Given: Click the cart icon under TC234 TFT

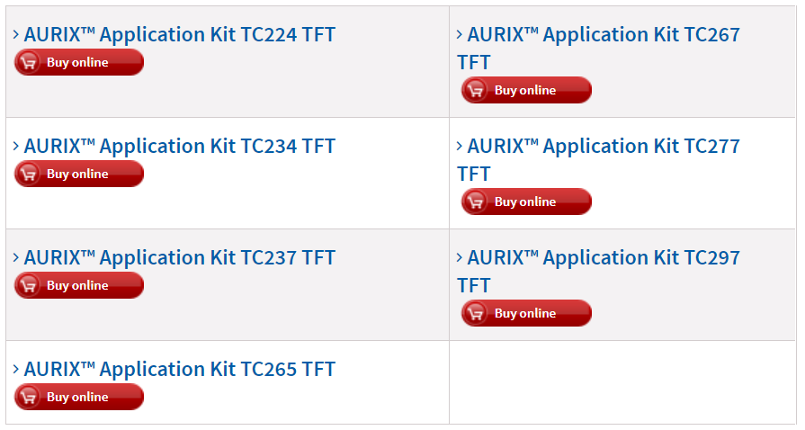Looking at the screenshot, I should point(29,175).
